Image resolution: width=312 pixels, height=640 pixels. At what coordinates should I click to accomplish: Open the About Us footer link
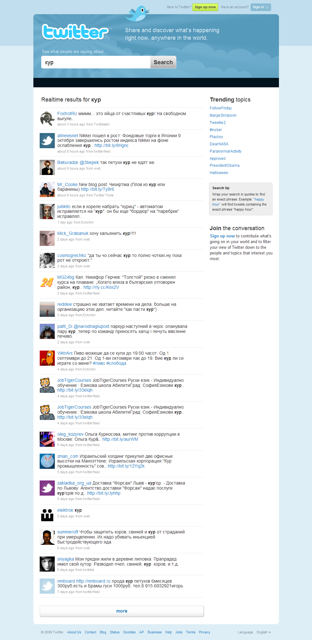(x=74, y=632)
